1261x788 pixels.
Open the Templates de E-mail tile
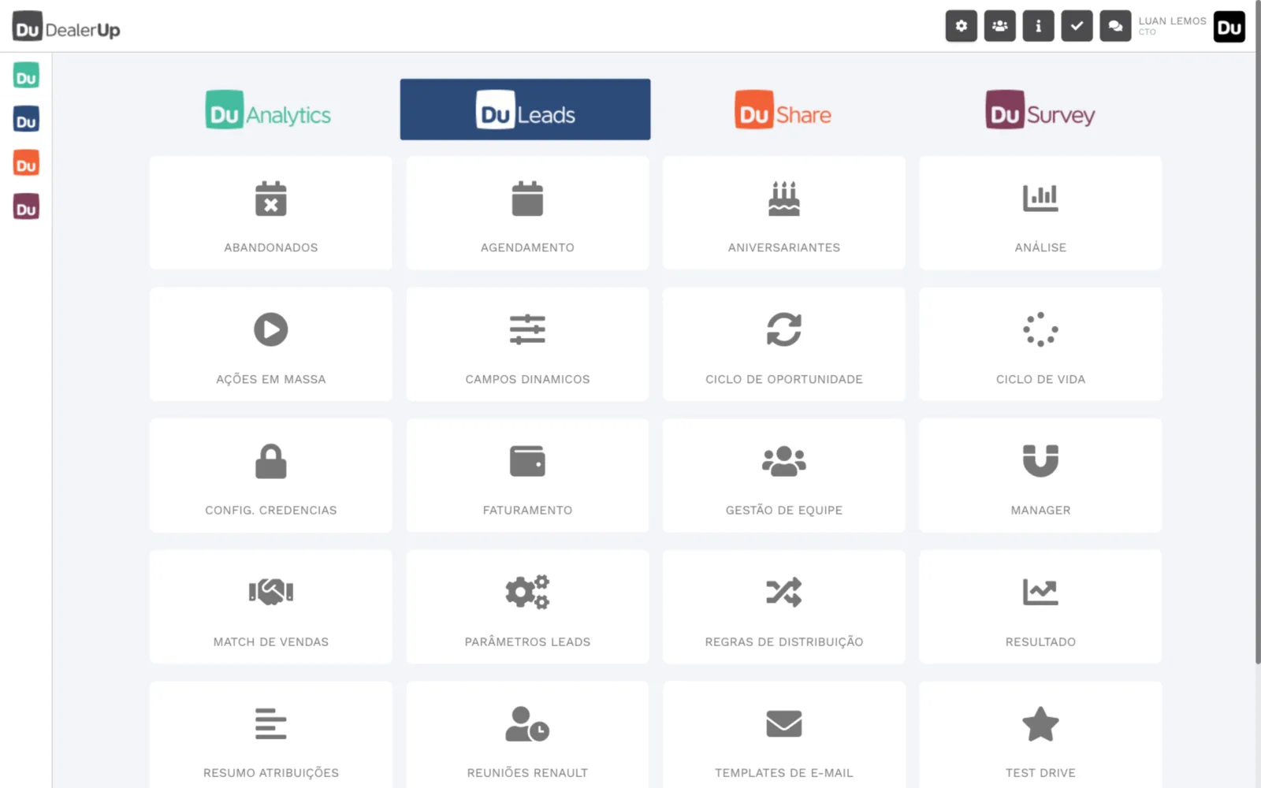tap(784, 735)
